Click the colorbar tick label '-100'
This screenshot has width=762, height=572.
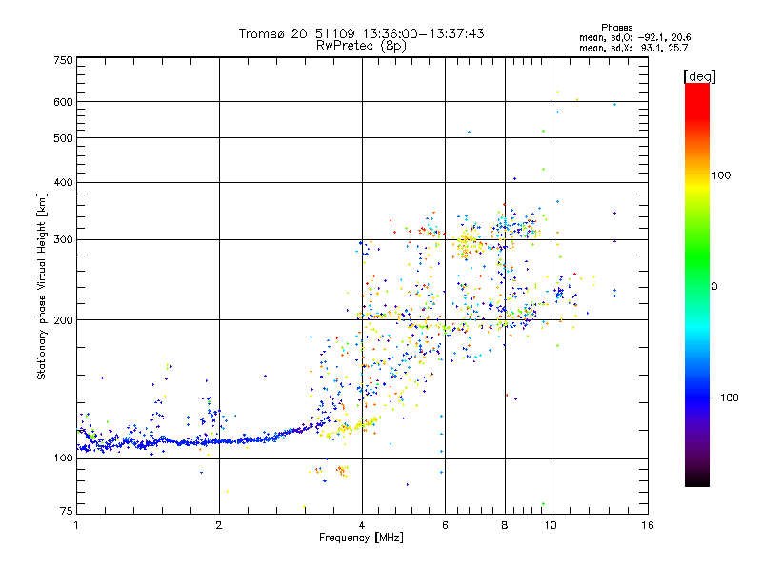point(725,398)
